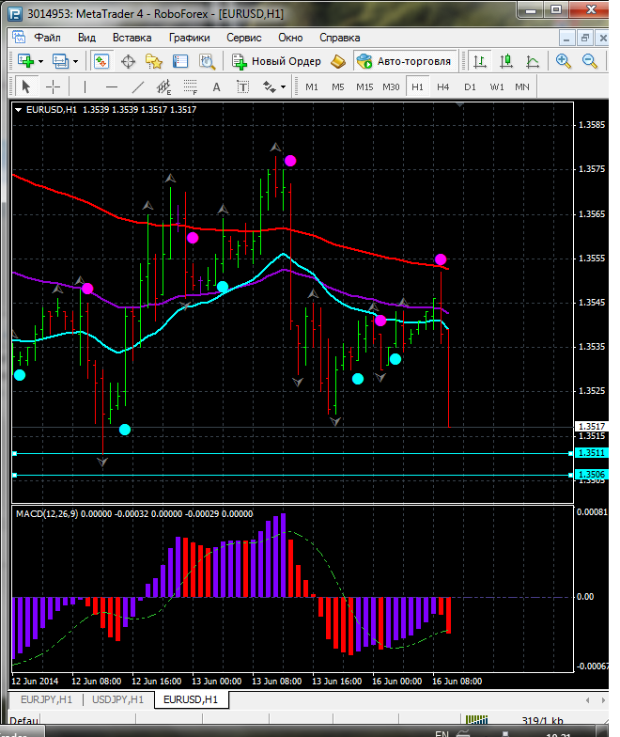Open the Navigator star-folder icon
This screenshot has height=737, width=620.
tap(154, 61)
